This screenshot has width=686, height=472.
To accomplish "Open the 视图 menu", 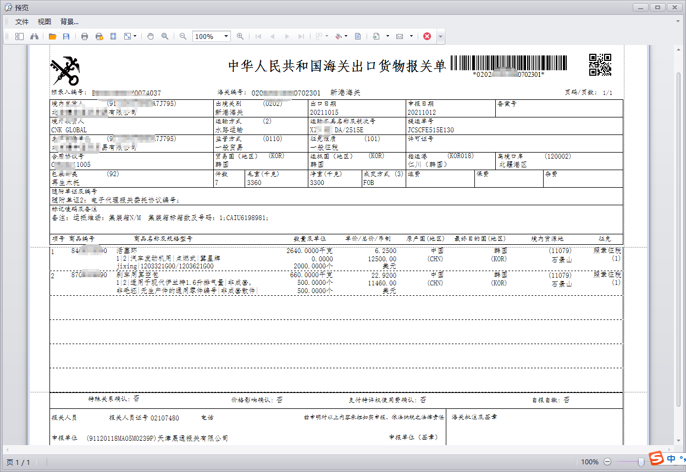I will [45, 22].
